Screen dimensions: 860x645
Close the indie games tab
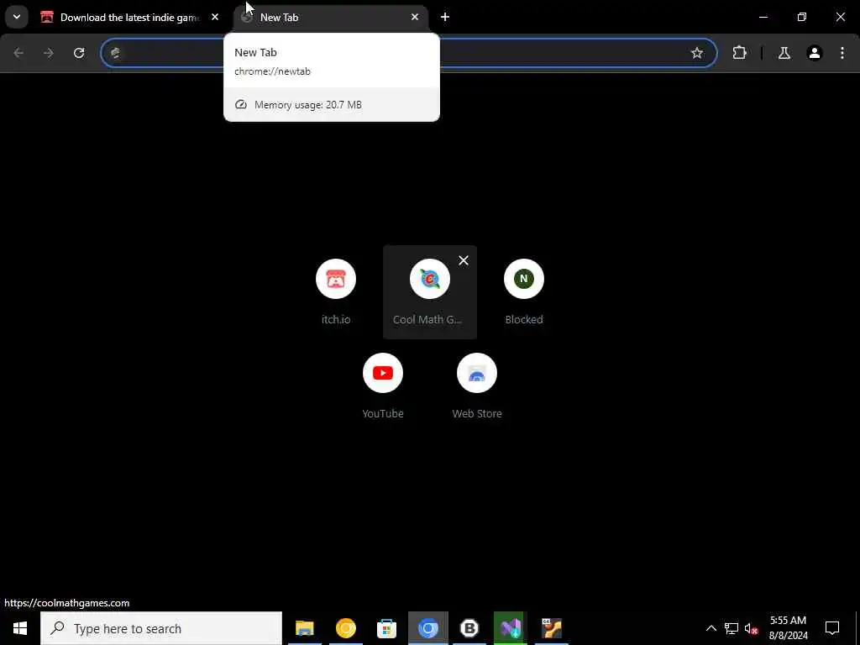[215, 17]
